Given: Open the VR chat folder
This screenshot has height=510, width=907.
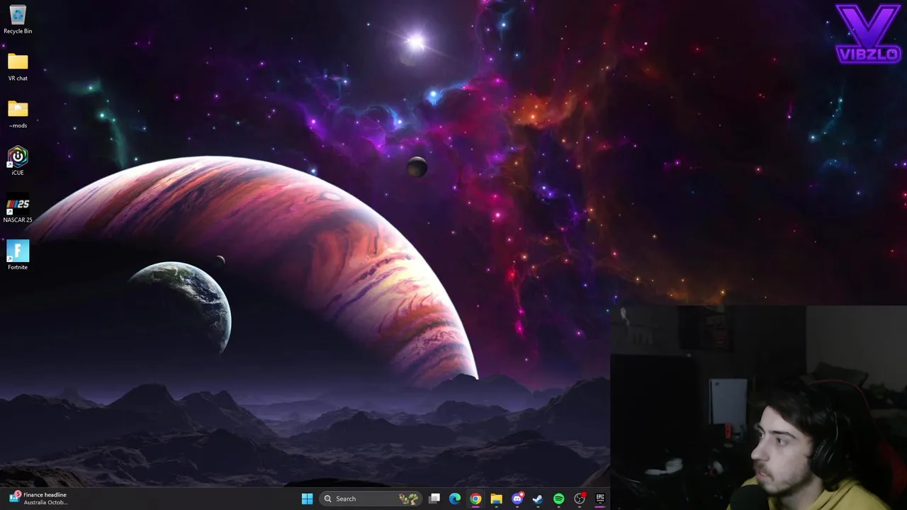Looking at the screenshot, I should [18, 67].
